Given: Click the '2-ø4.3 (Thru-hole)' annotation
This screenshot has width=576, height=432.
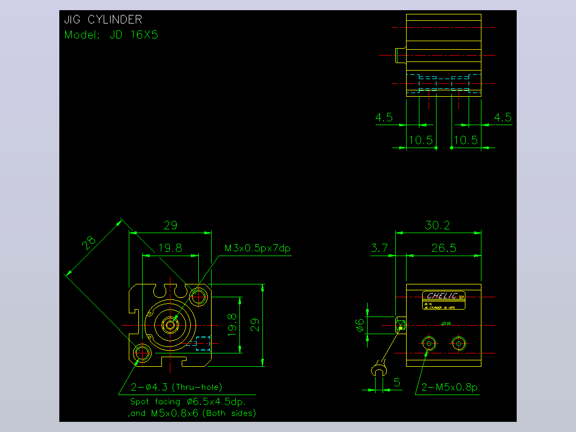Looking at the screenshot, I should (177, 387).
